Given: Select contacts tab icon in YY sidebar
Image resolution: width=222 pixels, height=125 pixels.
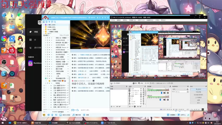Looking at the screenshot, I should (44, 22).
